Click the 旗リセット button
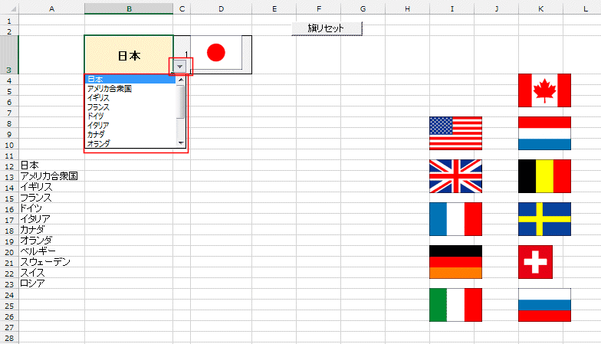This screenshot has height=344, width=601. 327,28
